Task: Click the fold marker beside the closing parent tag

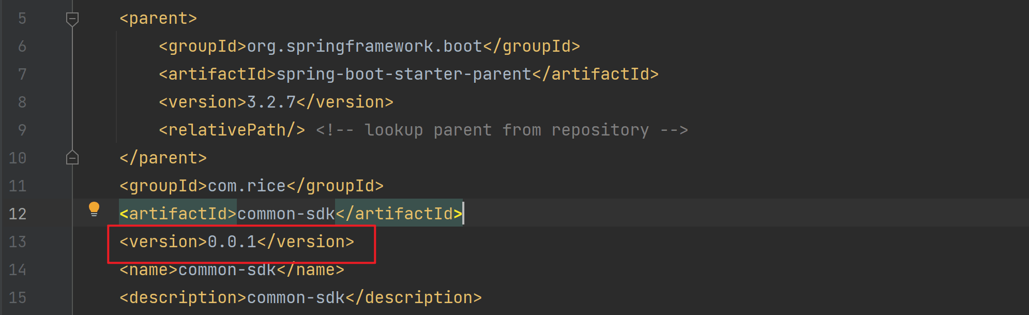Action: [72, 158]
